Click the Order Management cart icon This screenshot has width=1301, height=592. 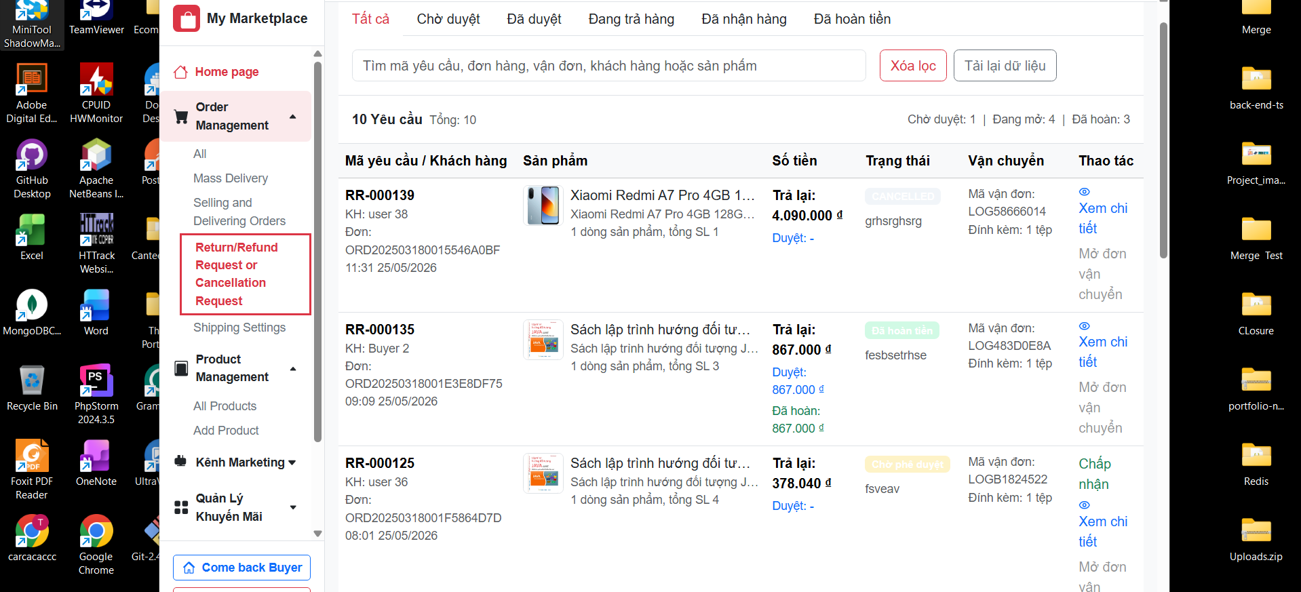pos(181,117)
